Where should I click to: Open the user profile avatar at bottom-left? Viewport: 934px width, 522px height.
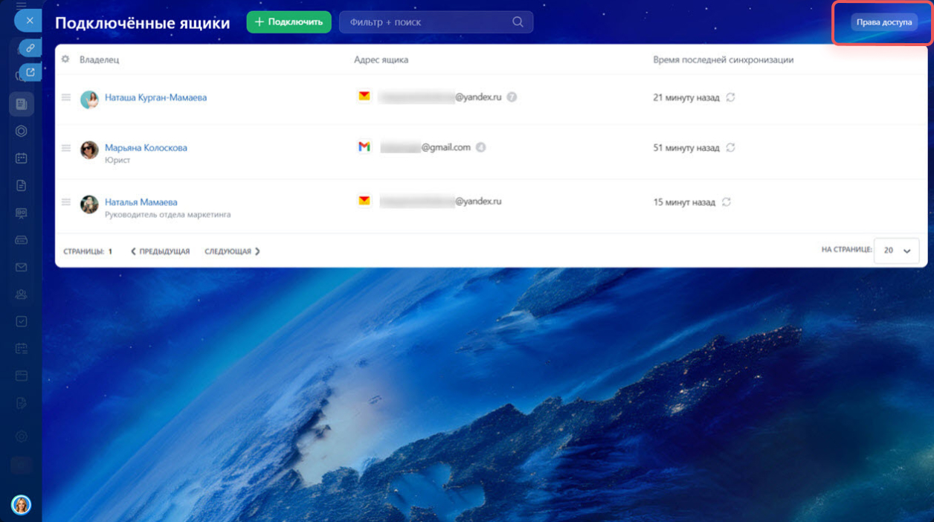21,505
